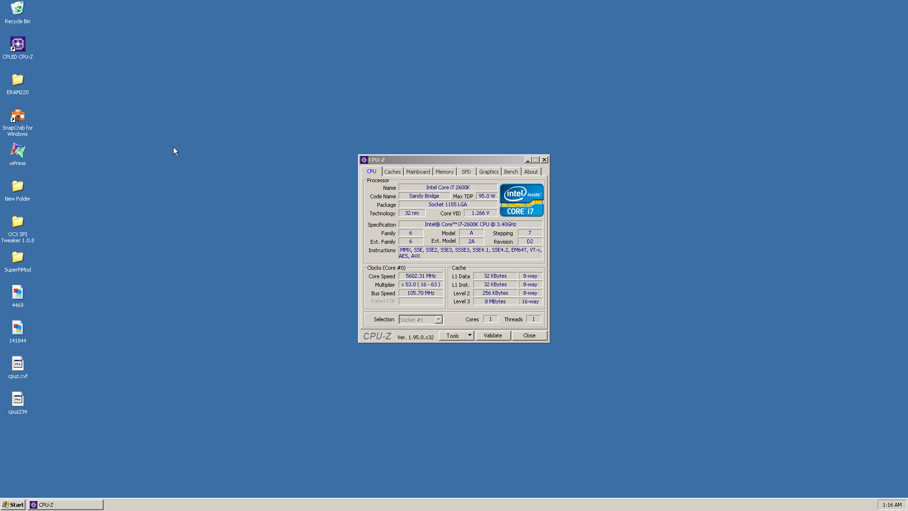The width and height of the screenshot is (908, 511).
Task: Close the CPU-Z window with X
Action: [x=544, y=160]
